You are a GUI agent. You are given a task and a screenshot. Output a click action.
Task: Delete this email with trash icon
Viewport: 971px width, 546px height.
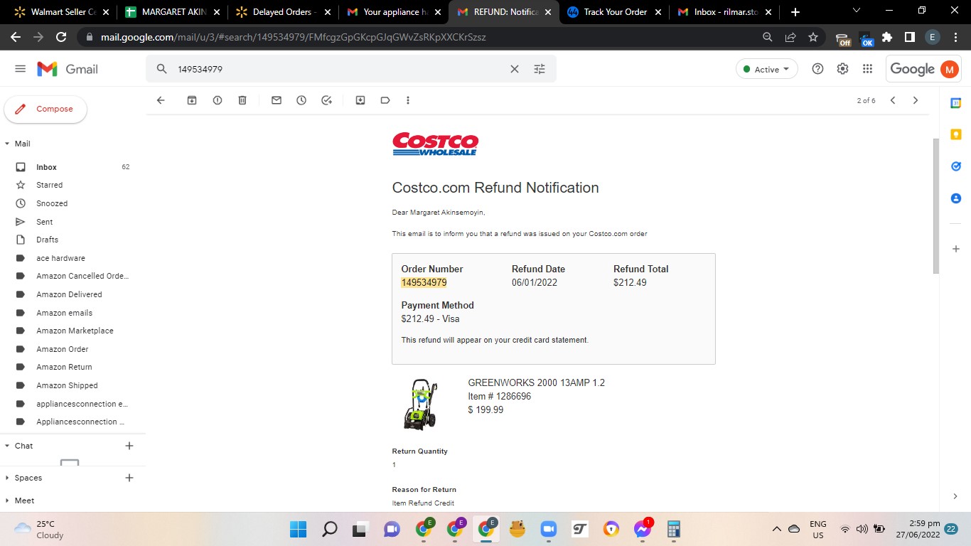click(242, 100)
